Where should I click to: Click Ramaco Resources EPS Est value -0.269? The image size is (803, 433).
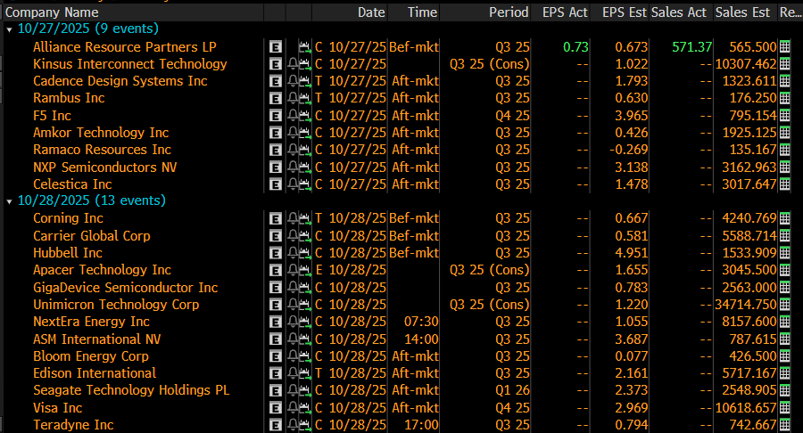click(629, 150)
